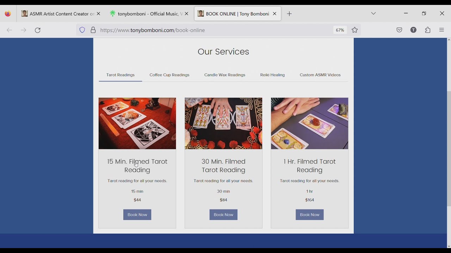Open the Firefox application menu icon
The image size is (451, 253).
tap(442, 30)
